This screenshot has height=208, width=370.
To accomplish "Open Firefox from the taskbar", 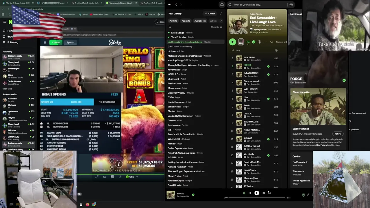I will pos(87,205).
